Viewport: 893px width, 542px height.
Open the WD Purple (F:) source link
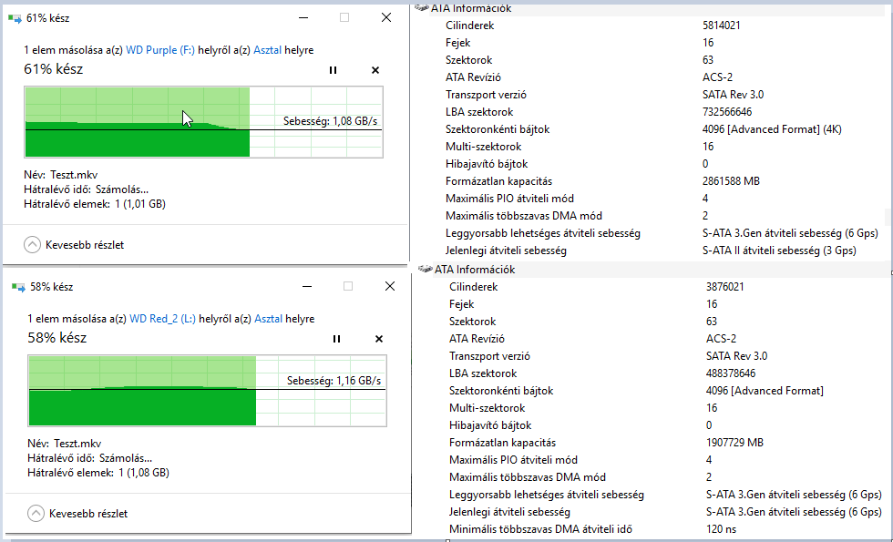(x=160, y=50)
